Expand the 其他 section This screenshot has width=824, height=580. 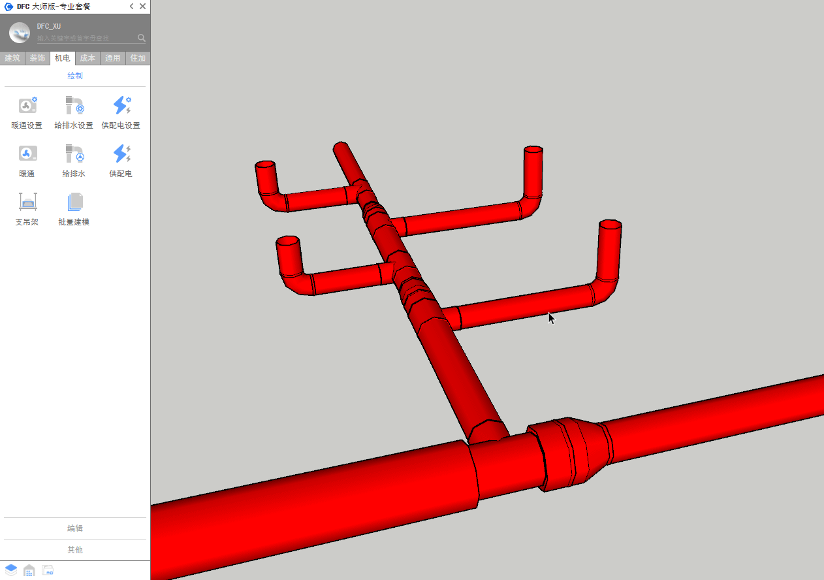pos(75,550)
